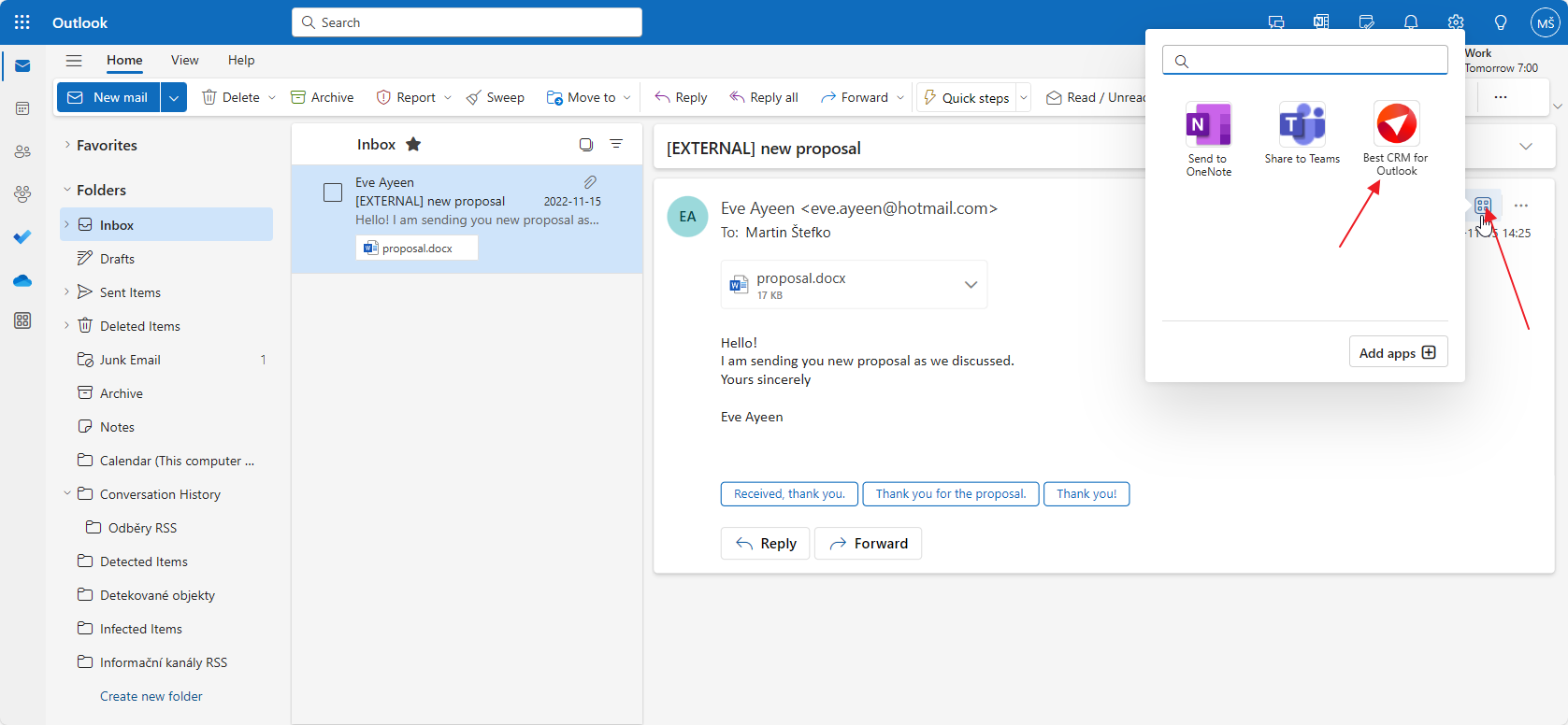Toggle the hamburger navigation pane button

(x=74, y=61)
